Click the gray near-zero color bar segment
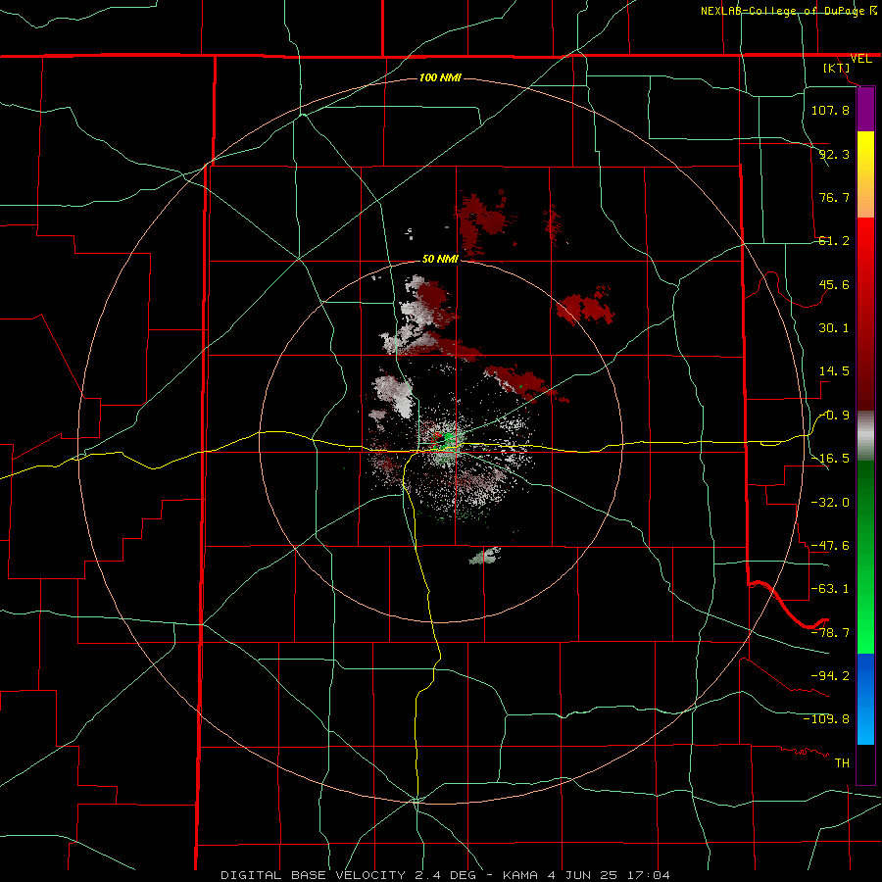 point(865,436)
